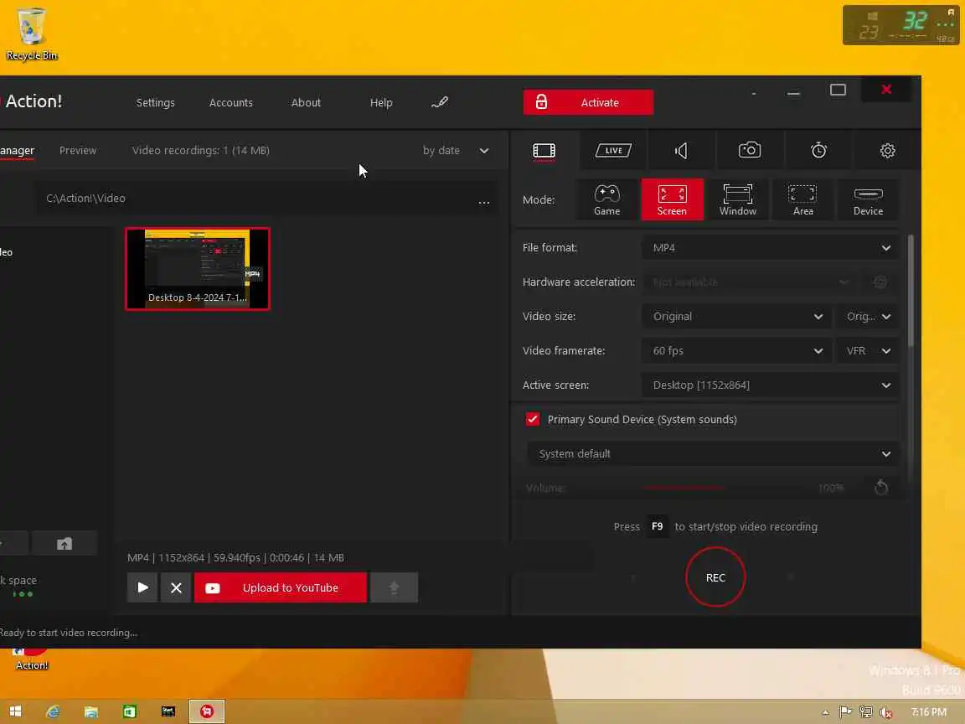The height and width of the screenshot is (724, 965).
Task: Click the C:\Action!\Video path field
Action: (252, 199)
